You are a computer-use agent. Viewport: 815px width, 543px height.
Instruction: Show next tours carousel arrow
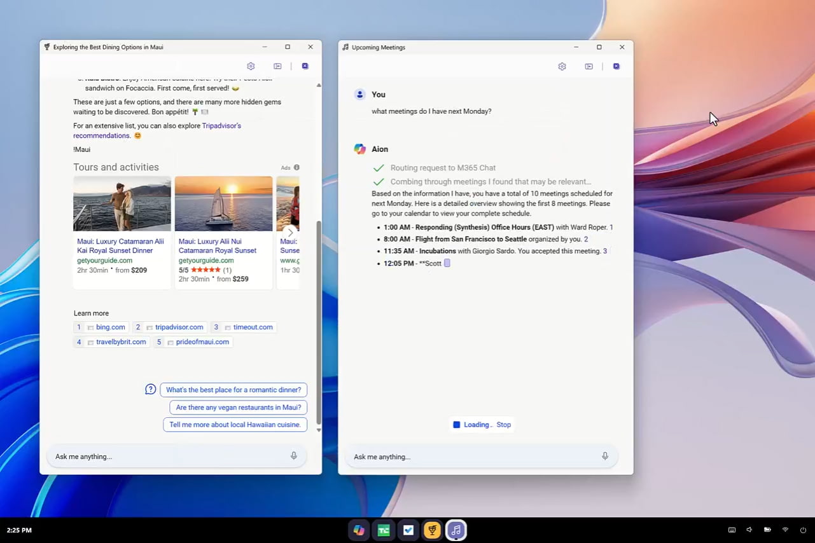(x=290, y=232)
